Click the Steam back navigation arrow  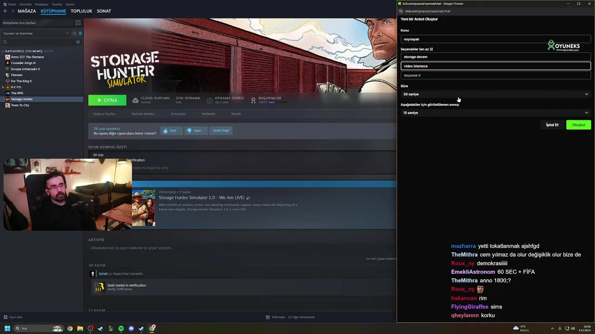(x=6, y=11)
